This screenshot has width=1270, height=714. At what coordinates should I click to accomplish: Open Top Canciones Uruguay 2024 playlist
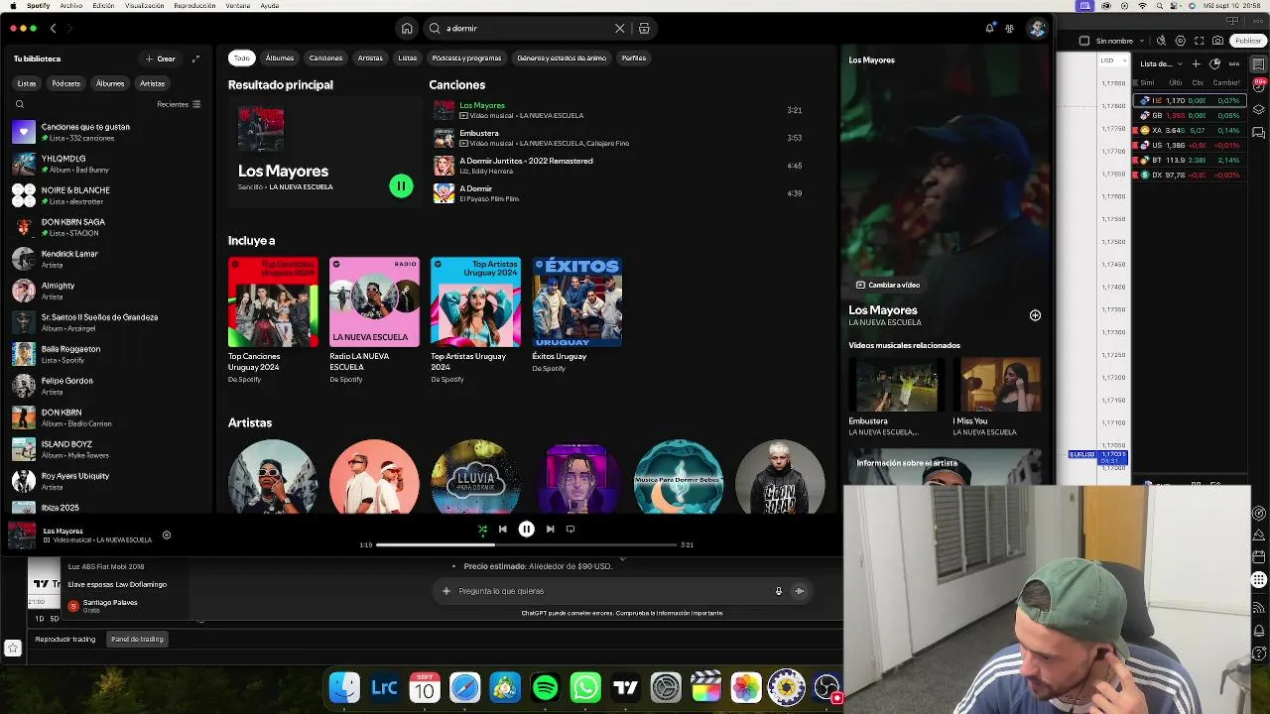pos(273,301)
